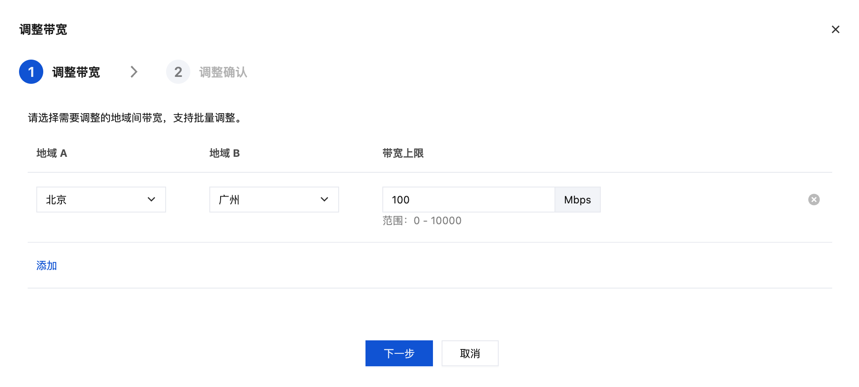
Task: Click the 取消 button
Action: click(x=470, y=353)
